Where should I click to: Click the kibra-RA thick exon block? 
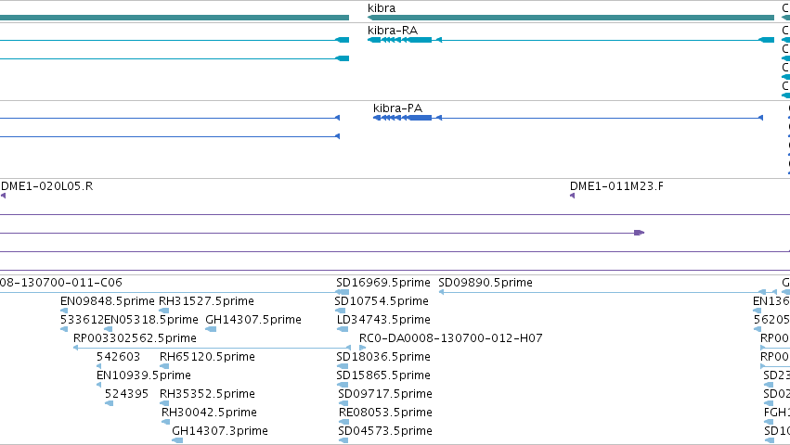[421, 40]
